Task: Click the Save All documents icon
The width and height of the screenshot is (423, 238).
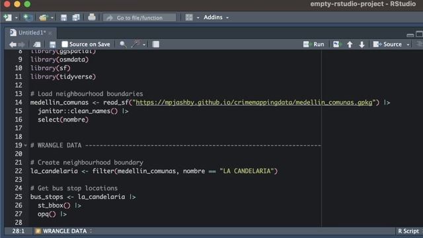Action: tap(76, 18)
